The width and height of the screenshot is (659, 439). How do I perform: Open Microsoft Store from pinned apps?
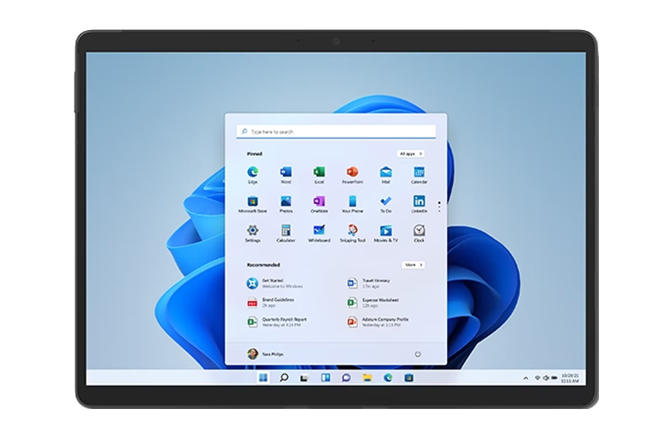tap(252, 204)
